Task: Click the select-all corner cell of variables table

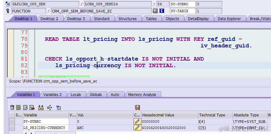Action: [x=12, y=115]
